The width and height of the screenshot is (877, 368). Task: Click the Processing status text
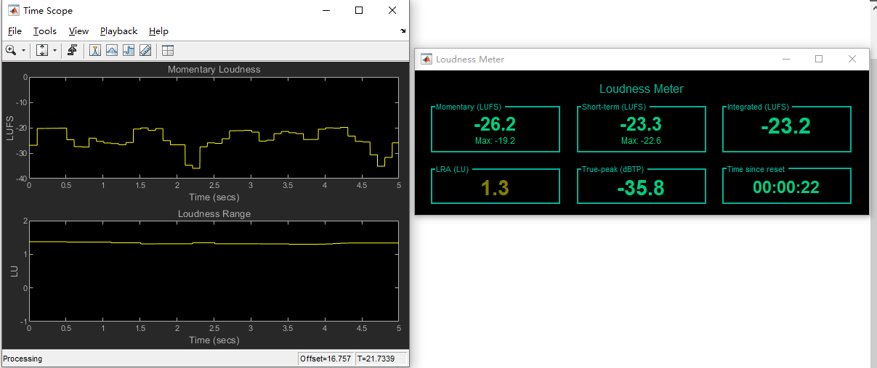pyautogui.click(x=23, y=359)
